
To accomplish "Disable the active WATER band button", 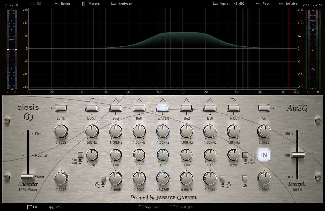I will click(163, 108).
